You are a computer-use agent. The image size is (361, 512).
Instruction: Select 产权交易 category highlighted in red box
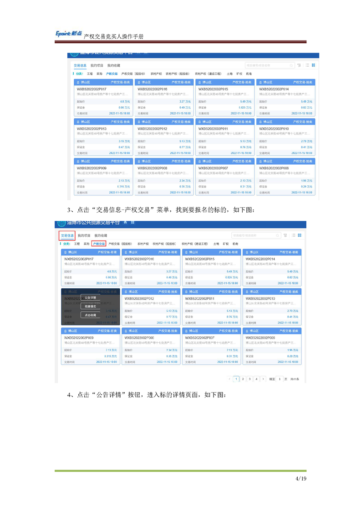98,244
